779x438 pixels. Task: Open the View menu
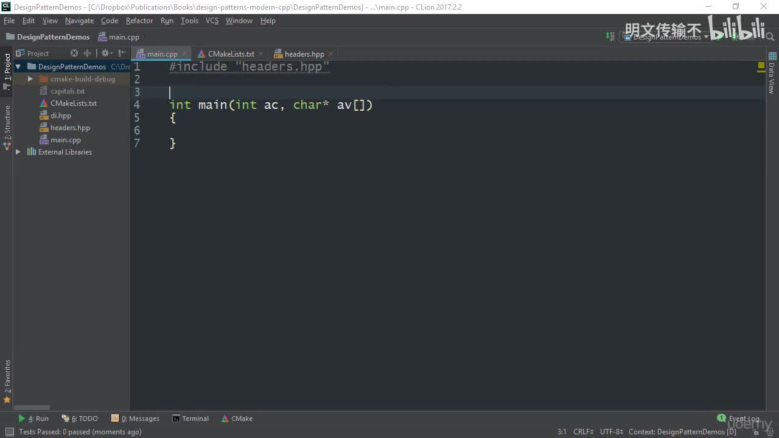50,21
